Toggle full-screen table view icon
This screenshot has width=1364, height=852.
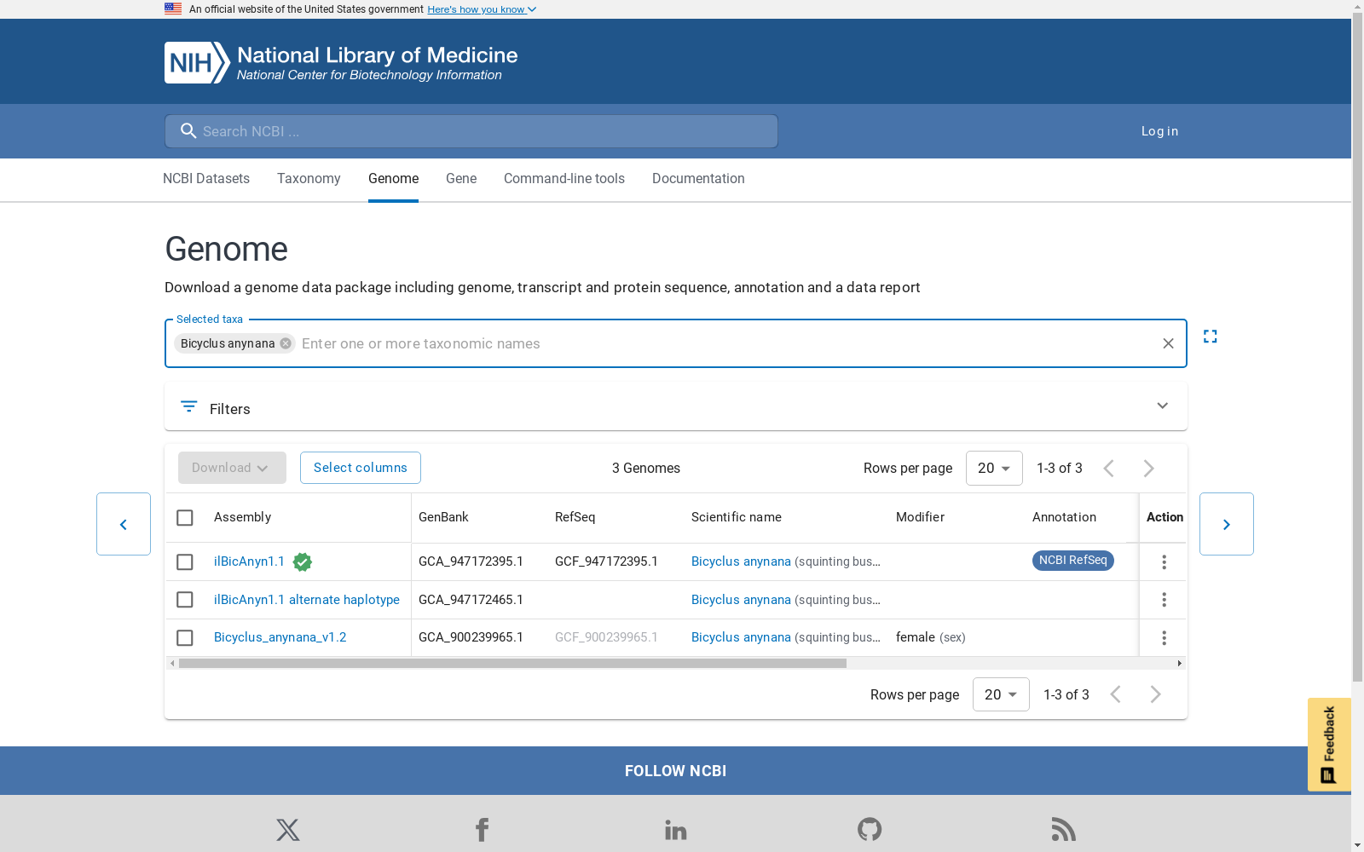point(1210,337)
